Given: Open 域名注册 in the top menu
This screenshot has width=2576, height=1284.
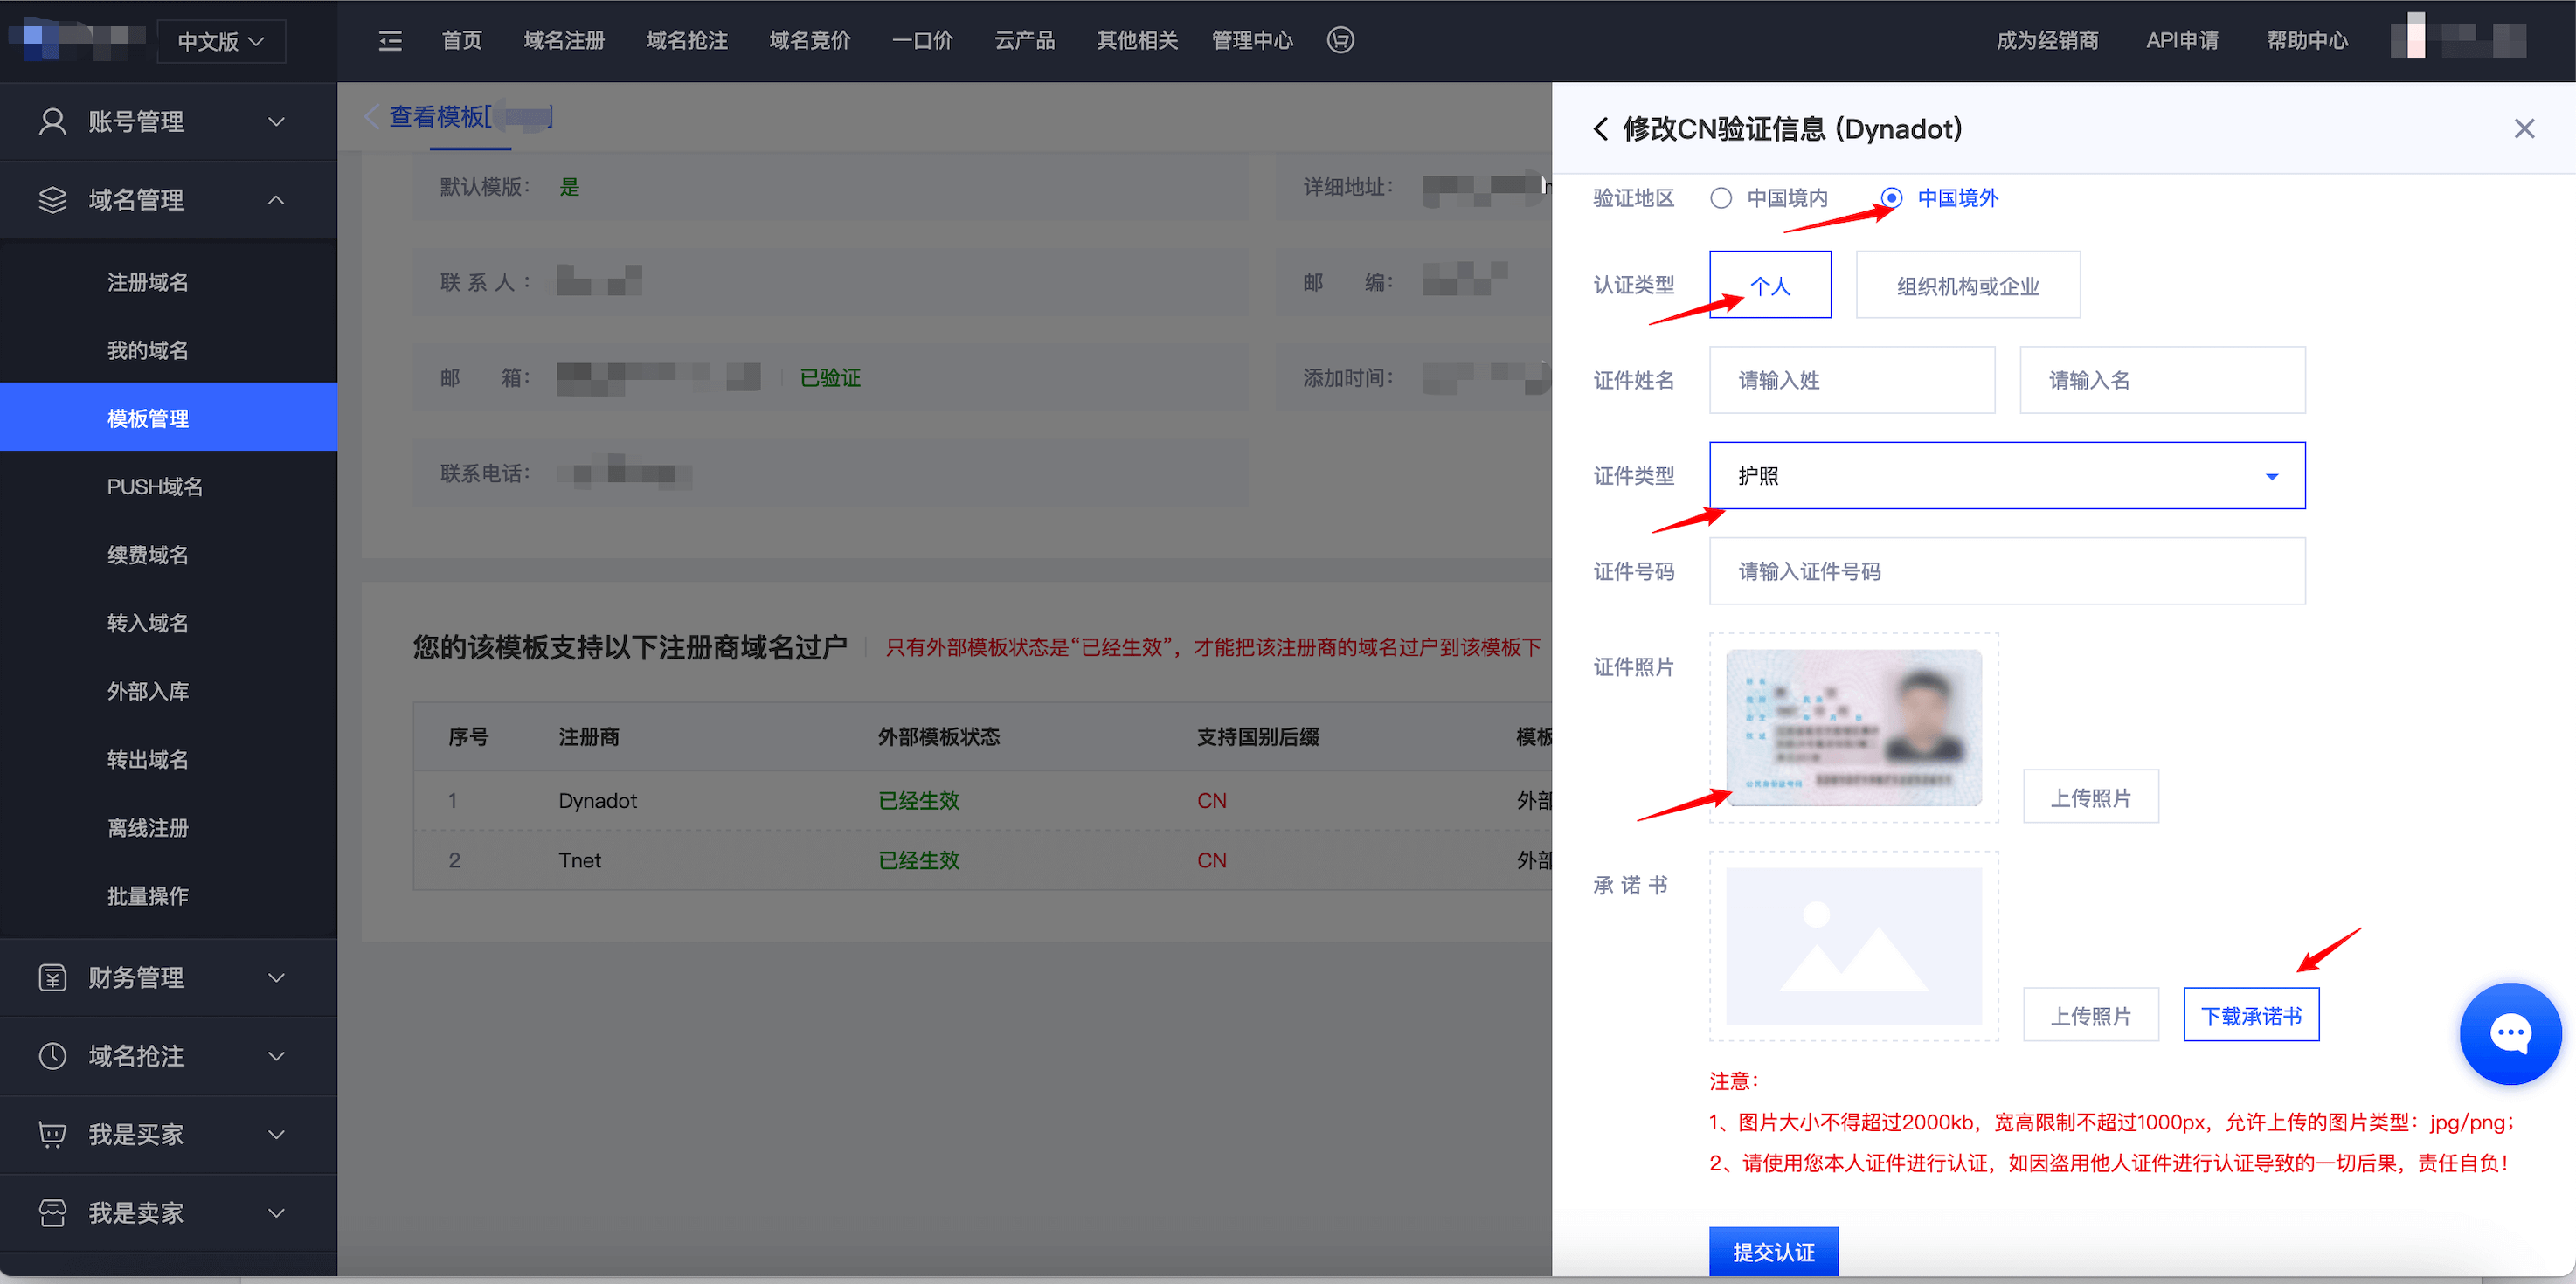Looking at the screenshot, I should (x=564, y=41).
